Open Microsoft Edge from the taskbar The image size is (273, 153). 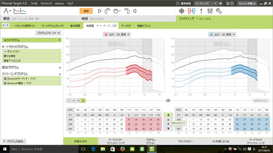[93, 149]
